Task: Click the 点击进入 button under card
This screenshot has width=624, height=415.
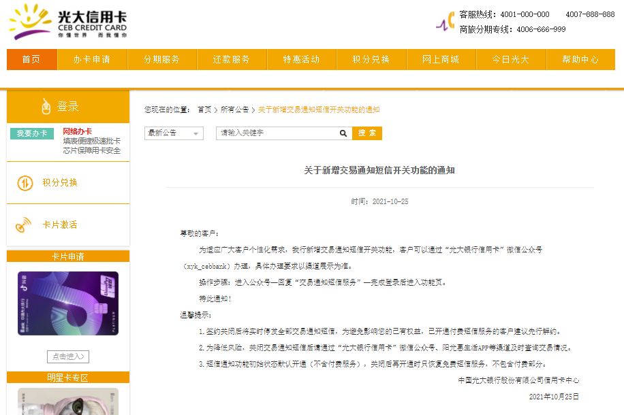Action: (68, 356)
